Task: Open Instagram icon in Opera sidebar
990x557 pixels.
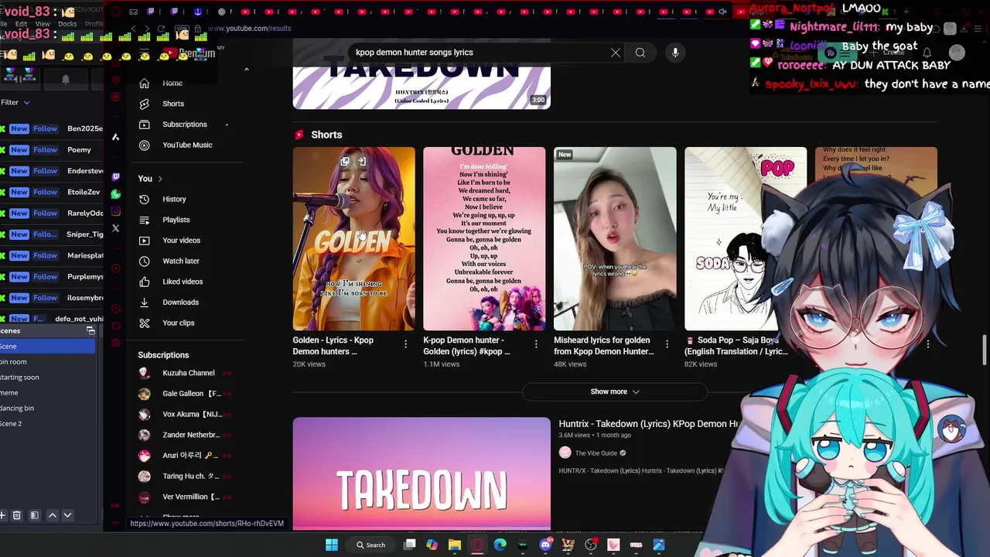Action: tap(116, 211)
